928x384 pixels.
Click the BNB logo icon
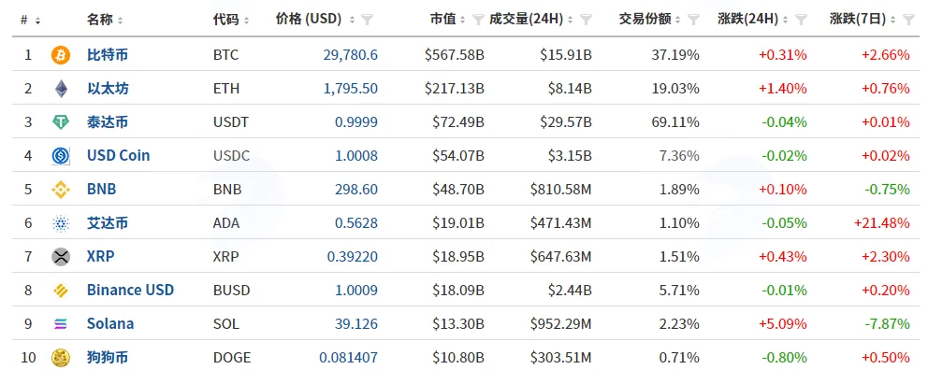pyautogui.click(x=61, y=190)
